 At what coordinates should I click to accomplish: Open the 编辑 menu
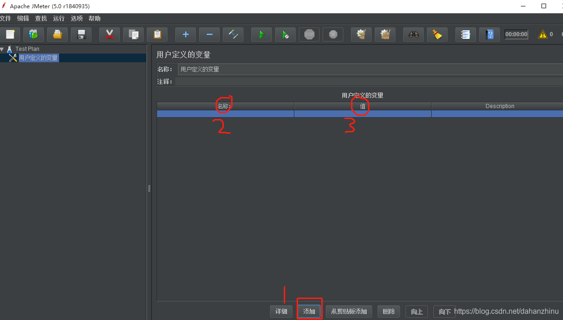(23, 18)
